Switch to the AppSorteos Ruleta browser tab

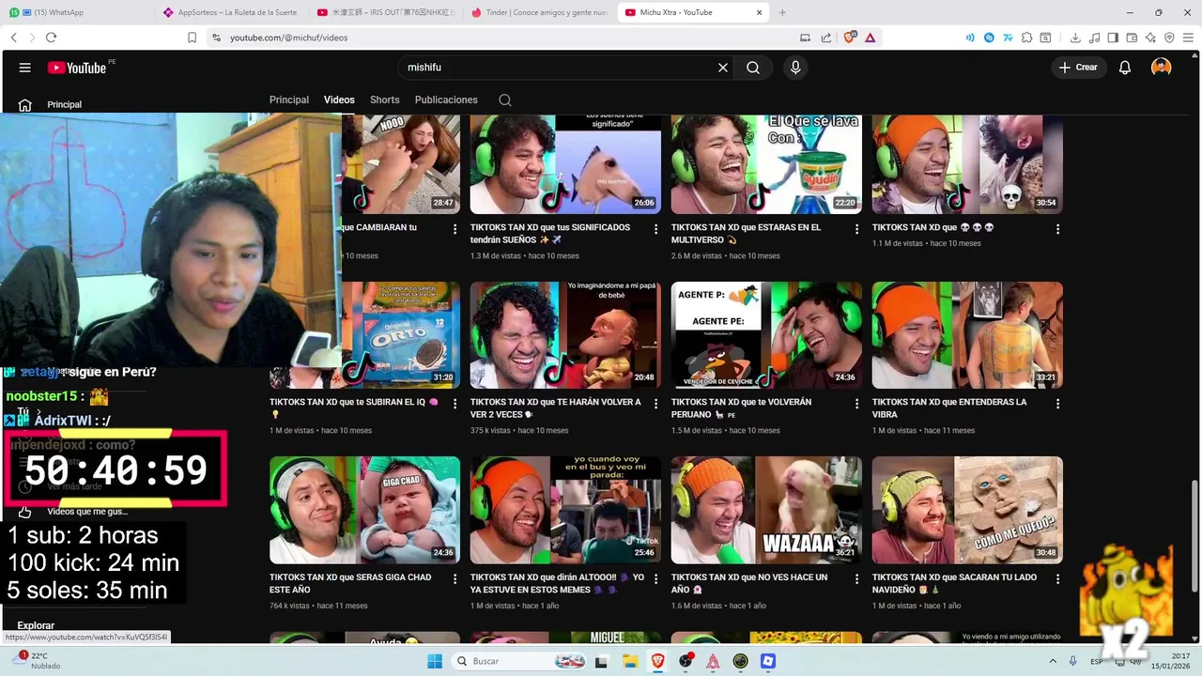pyautogui.click(x=231, y=12)
